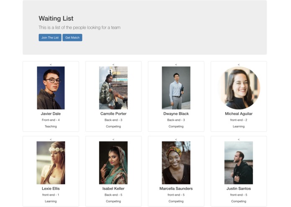
Task: Click the arrow above Micheal Aguilar's photo
Action: coord(239,65)
